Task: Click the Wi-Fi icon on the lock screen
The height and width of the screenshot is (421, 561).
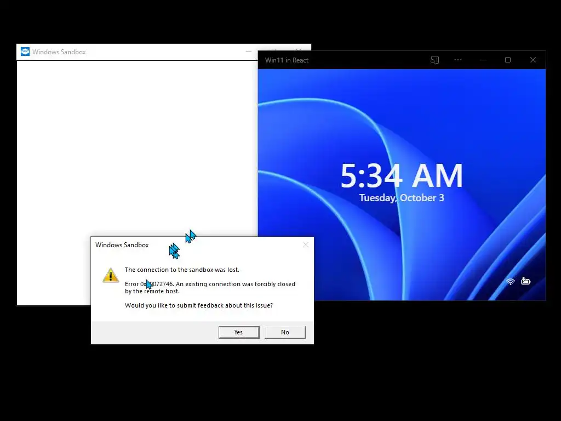Action: point(511,281)
